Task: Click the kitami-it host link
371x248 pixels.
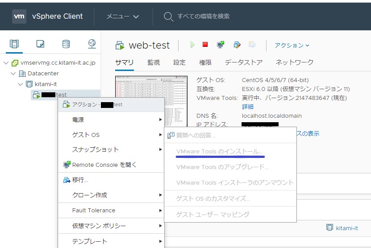Action: pyautogui.click(x=347, y=228)
